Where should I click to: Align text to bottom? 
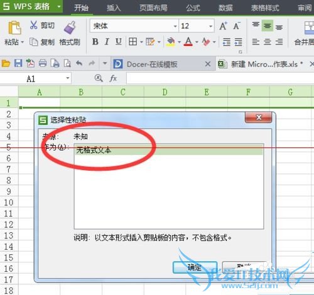(279, 26)
